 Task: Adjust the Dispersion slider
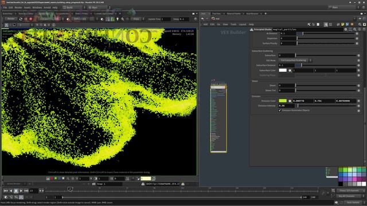click(x=326, y=38)
